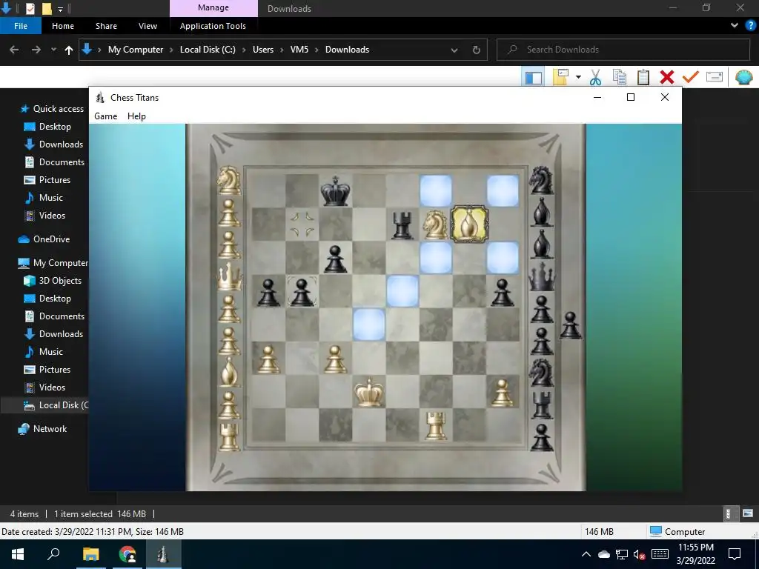759x569 pixels.
Task: Go forward with the Forward arrow
Action: tap(36, 50)
